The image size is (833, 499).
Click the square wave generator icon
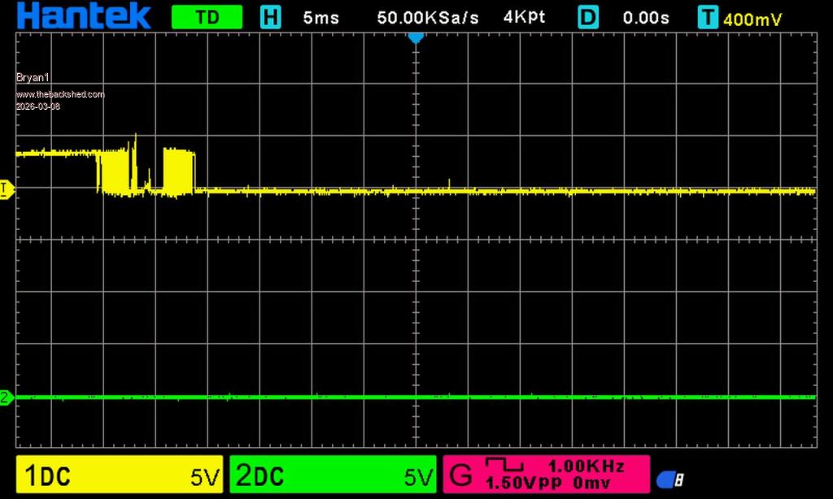pyautogui.click(x=504, y=464)
